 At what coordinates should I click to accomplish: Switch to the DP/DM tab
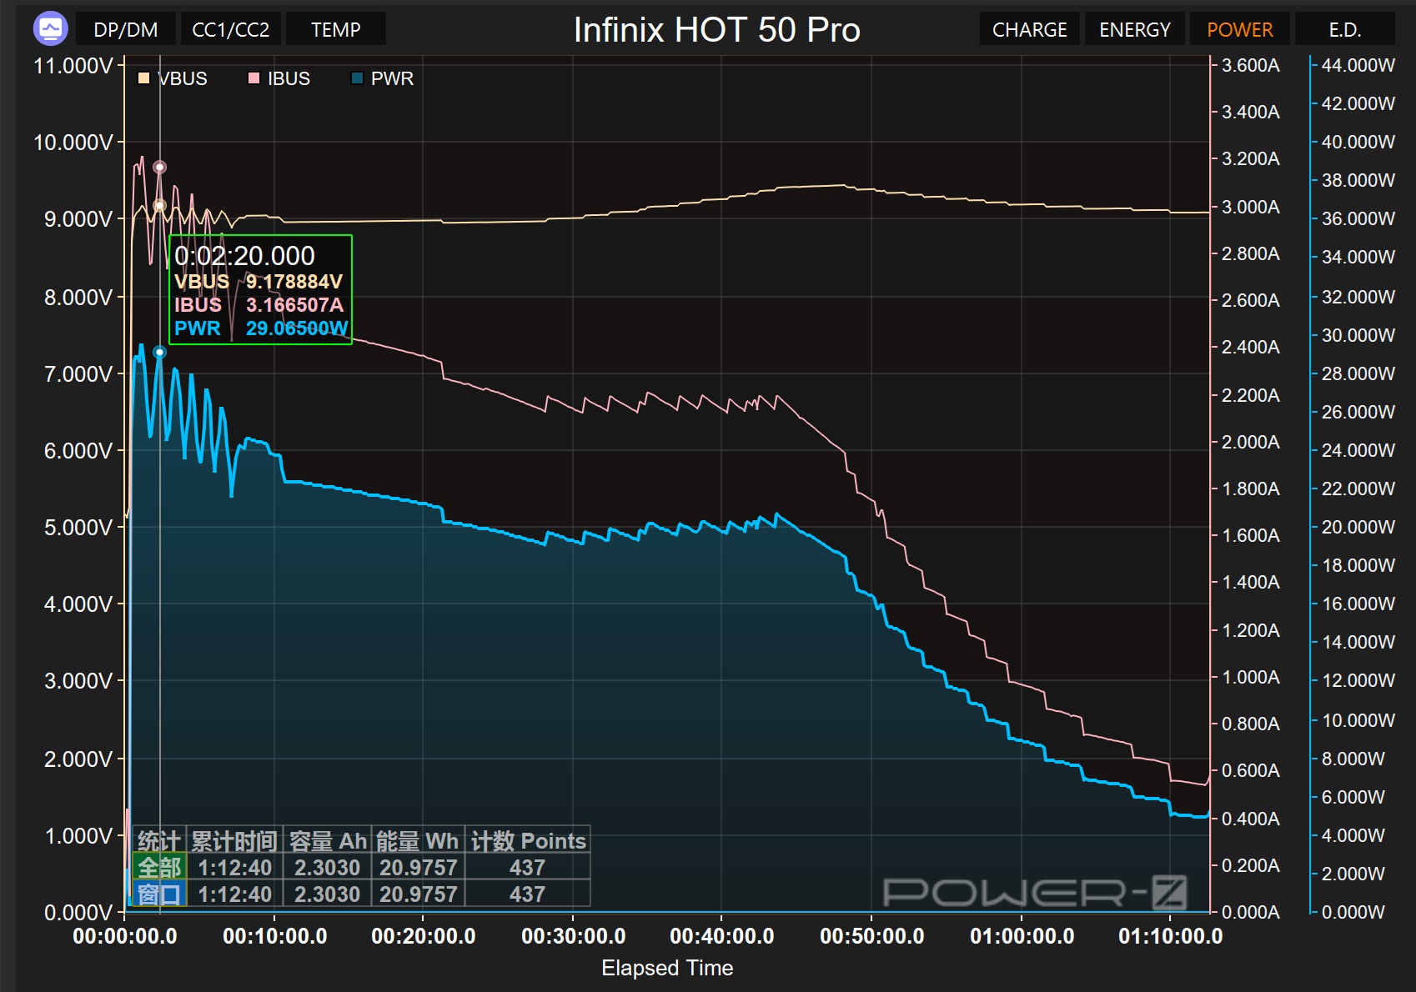click(126, 29)
